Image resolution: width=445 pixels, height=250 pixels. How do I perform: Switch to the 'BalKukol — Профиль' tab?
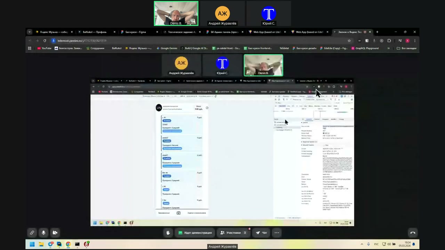[x=95, y=32]
